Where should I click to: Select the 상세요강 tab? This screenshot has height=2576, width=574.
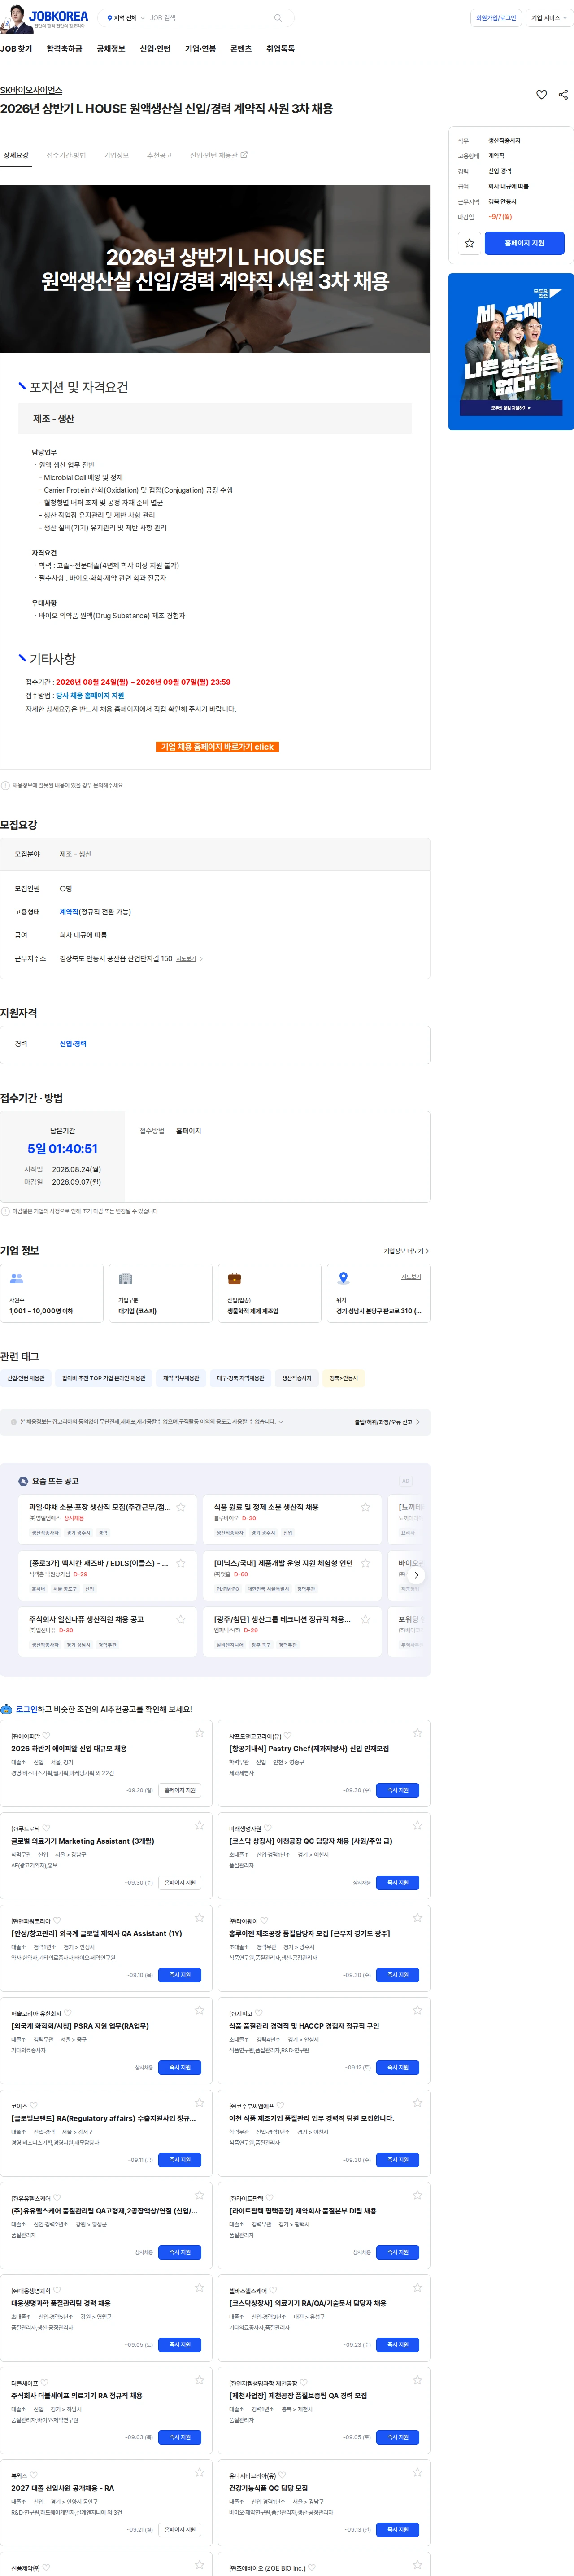[x=16, y=155]
